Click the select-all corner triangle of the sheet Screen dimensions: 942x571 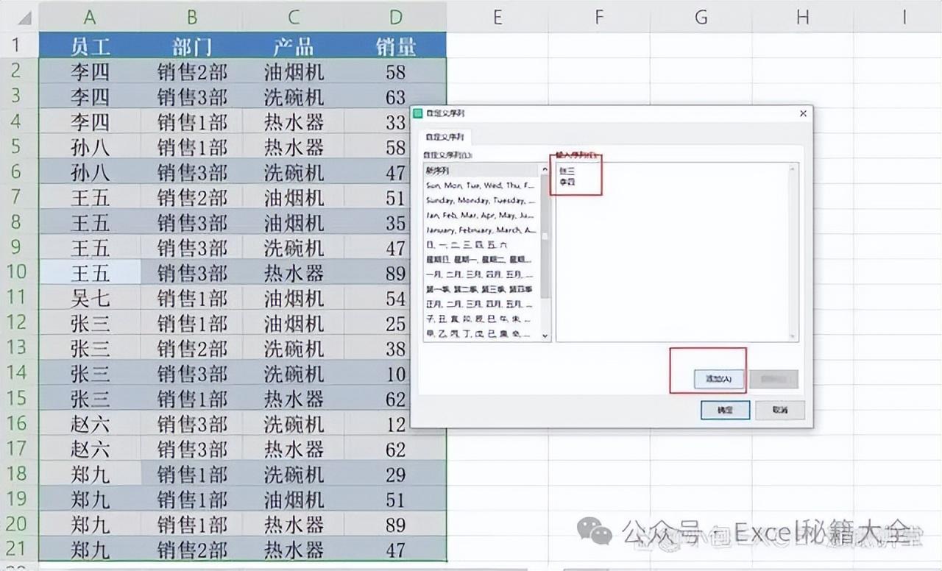[x=24, y=19]
